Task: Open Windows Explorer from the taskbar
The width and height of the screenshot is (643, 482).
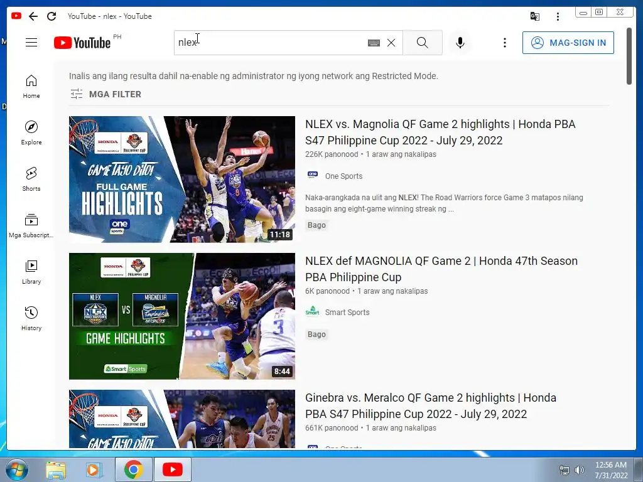Action: coord(56,469)
